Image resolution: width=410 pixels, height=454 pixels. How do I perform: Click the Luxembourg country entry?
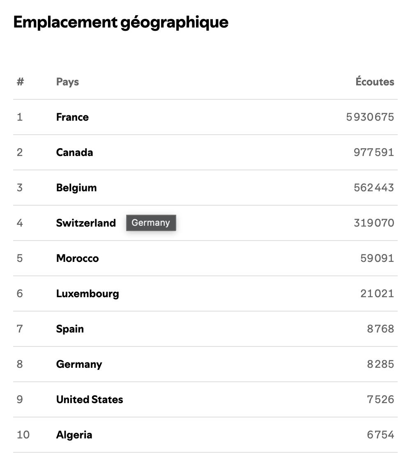tap(88, 294)
